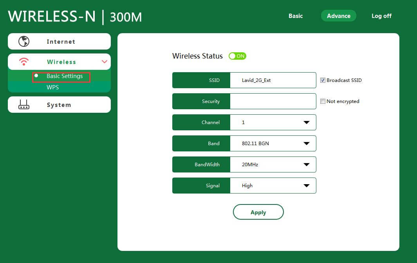417x263 pixels.
Task: Select the Basic Settings radio bullet
Action: [36, 76]
